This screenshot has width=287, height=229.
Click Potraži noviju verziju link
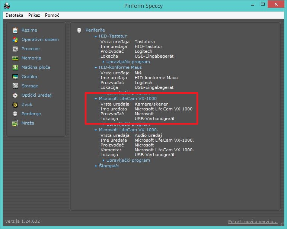pyautogui.click(x=253, y=222)
